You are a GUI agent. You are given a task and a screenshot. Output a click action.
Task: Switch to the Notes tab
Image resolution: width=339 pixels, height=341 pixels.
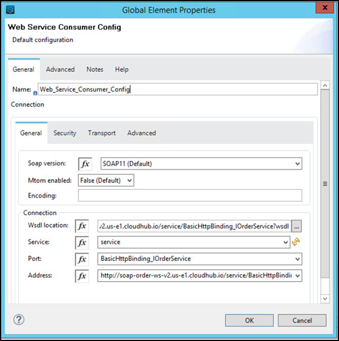pyautogui.click(x=95, y=69)
